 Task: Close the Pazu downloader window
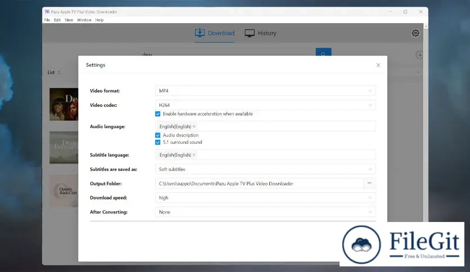pos(421,12)
